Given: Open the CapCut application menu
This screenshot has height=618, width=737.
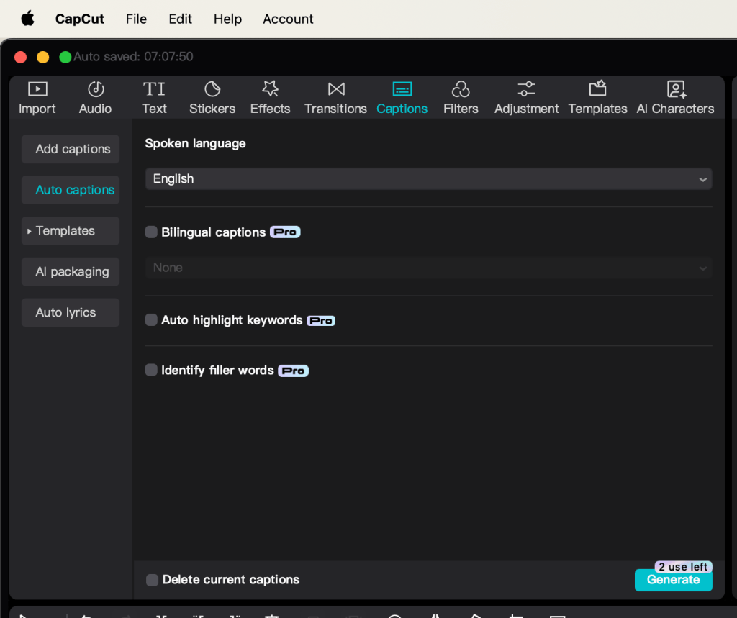Looking at the screenshot, I should (x=80, y=19).
